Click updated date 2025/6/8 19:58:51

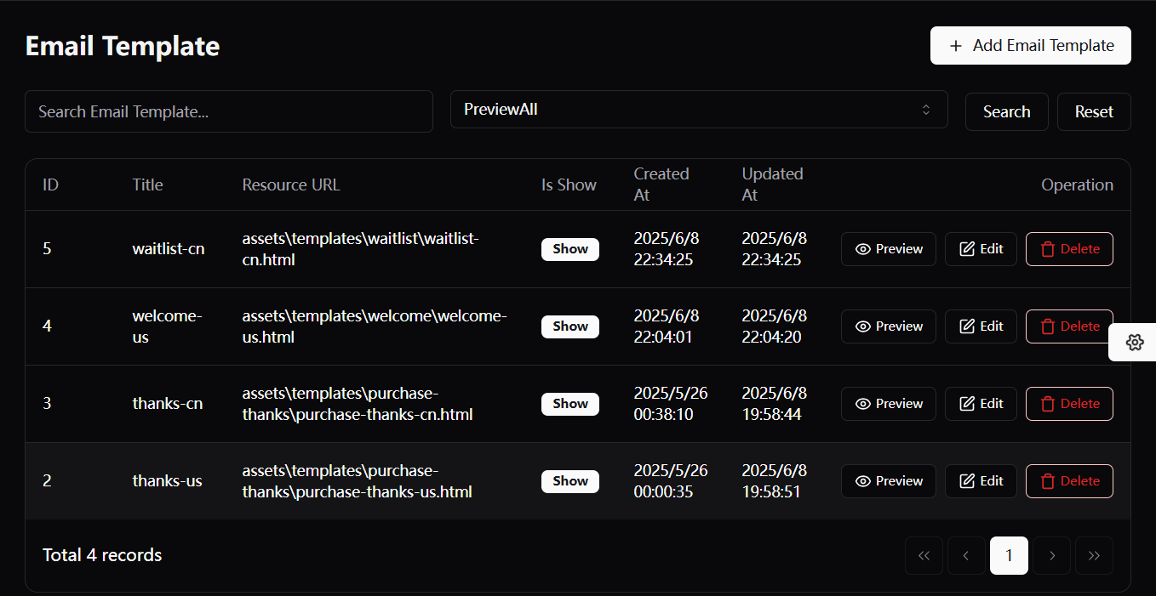[775, 481]
